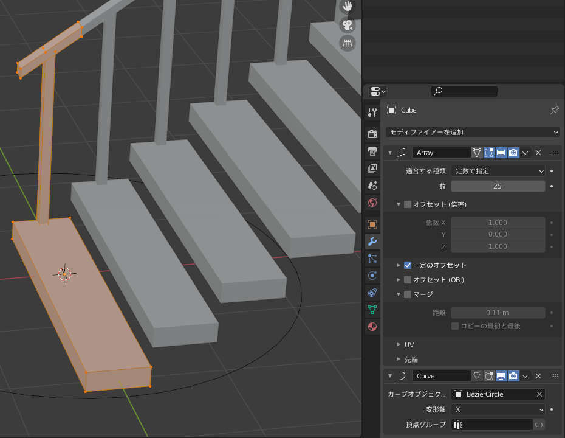Toggle Array modifier render display
This screenshot has height=438, width=565.
tap(513, 153)
